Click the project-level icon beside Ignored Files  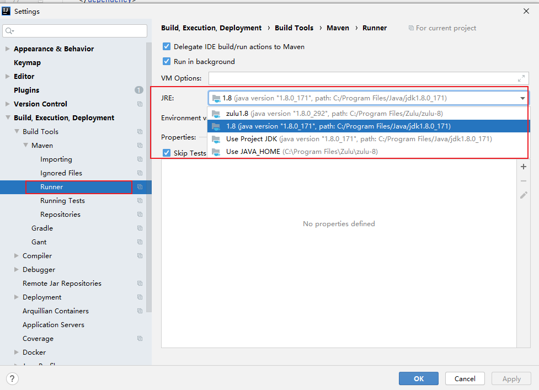pyautogui.click(x=140, y=173)
